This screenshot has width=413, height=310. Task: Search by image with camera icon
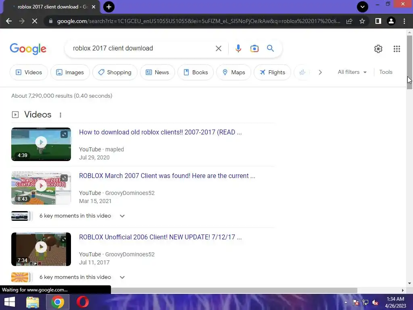point(254,48)
